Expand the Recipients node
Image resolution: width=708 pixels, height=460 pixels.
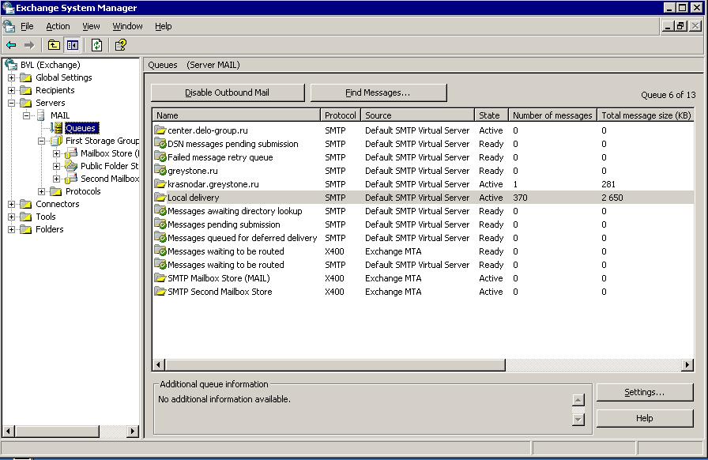click(11, 90)
